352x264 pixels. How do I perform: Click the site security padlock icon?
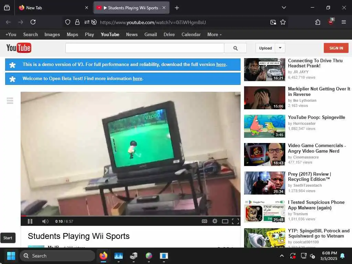point(77,22)
